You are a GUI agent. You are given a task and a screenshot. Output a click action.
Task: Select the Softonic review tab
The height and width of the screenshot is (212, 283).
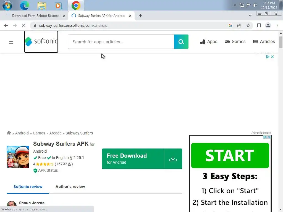pos(28,187)
